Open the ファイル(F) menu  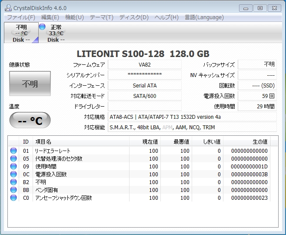point(21,17)
